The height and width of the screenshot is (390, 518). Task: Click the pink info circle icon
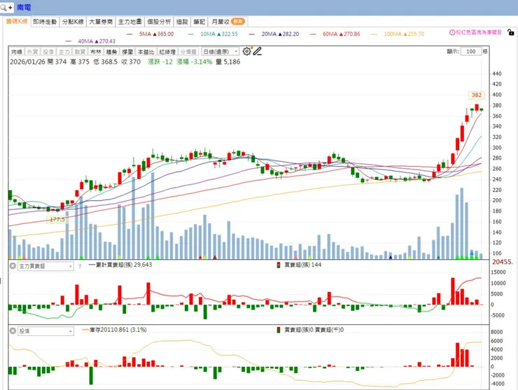[x=452, y=32]
